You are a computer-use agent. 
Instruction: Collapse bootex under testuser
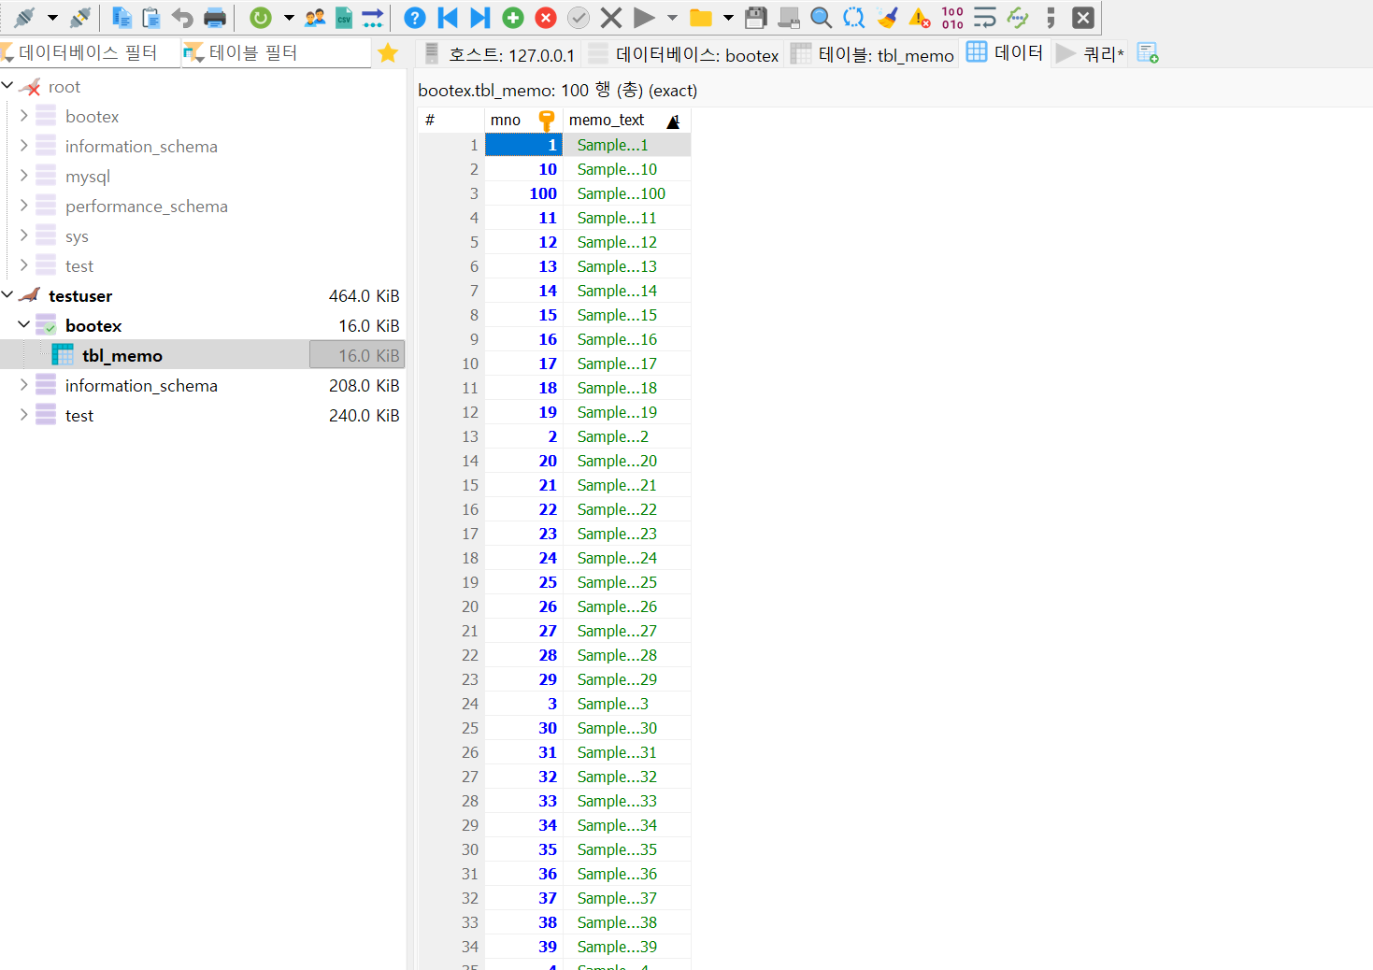click(x=23, y=324)
